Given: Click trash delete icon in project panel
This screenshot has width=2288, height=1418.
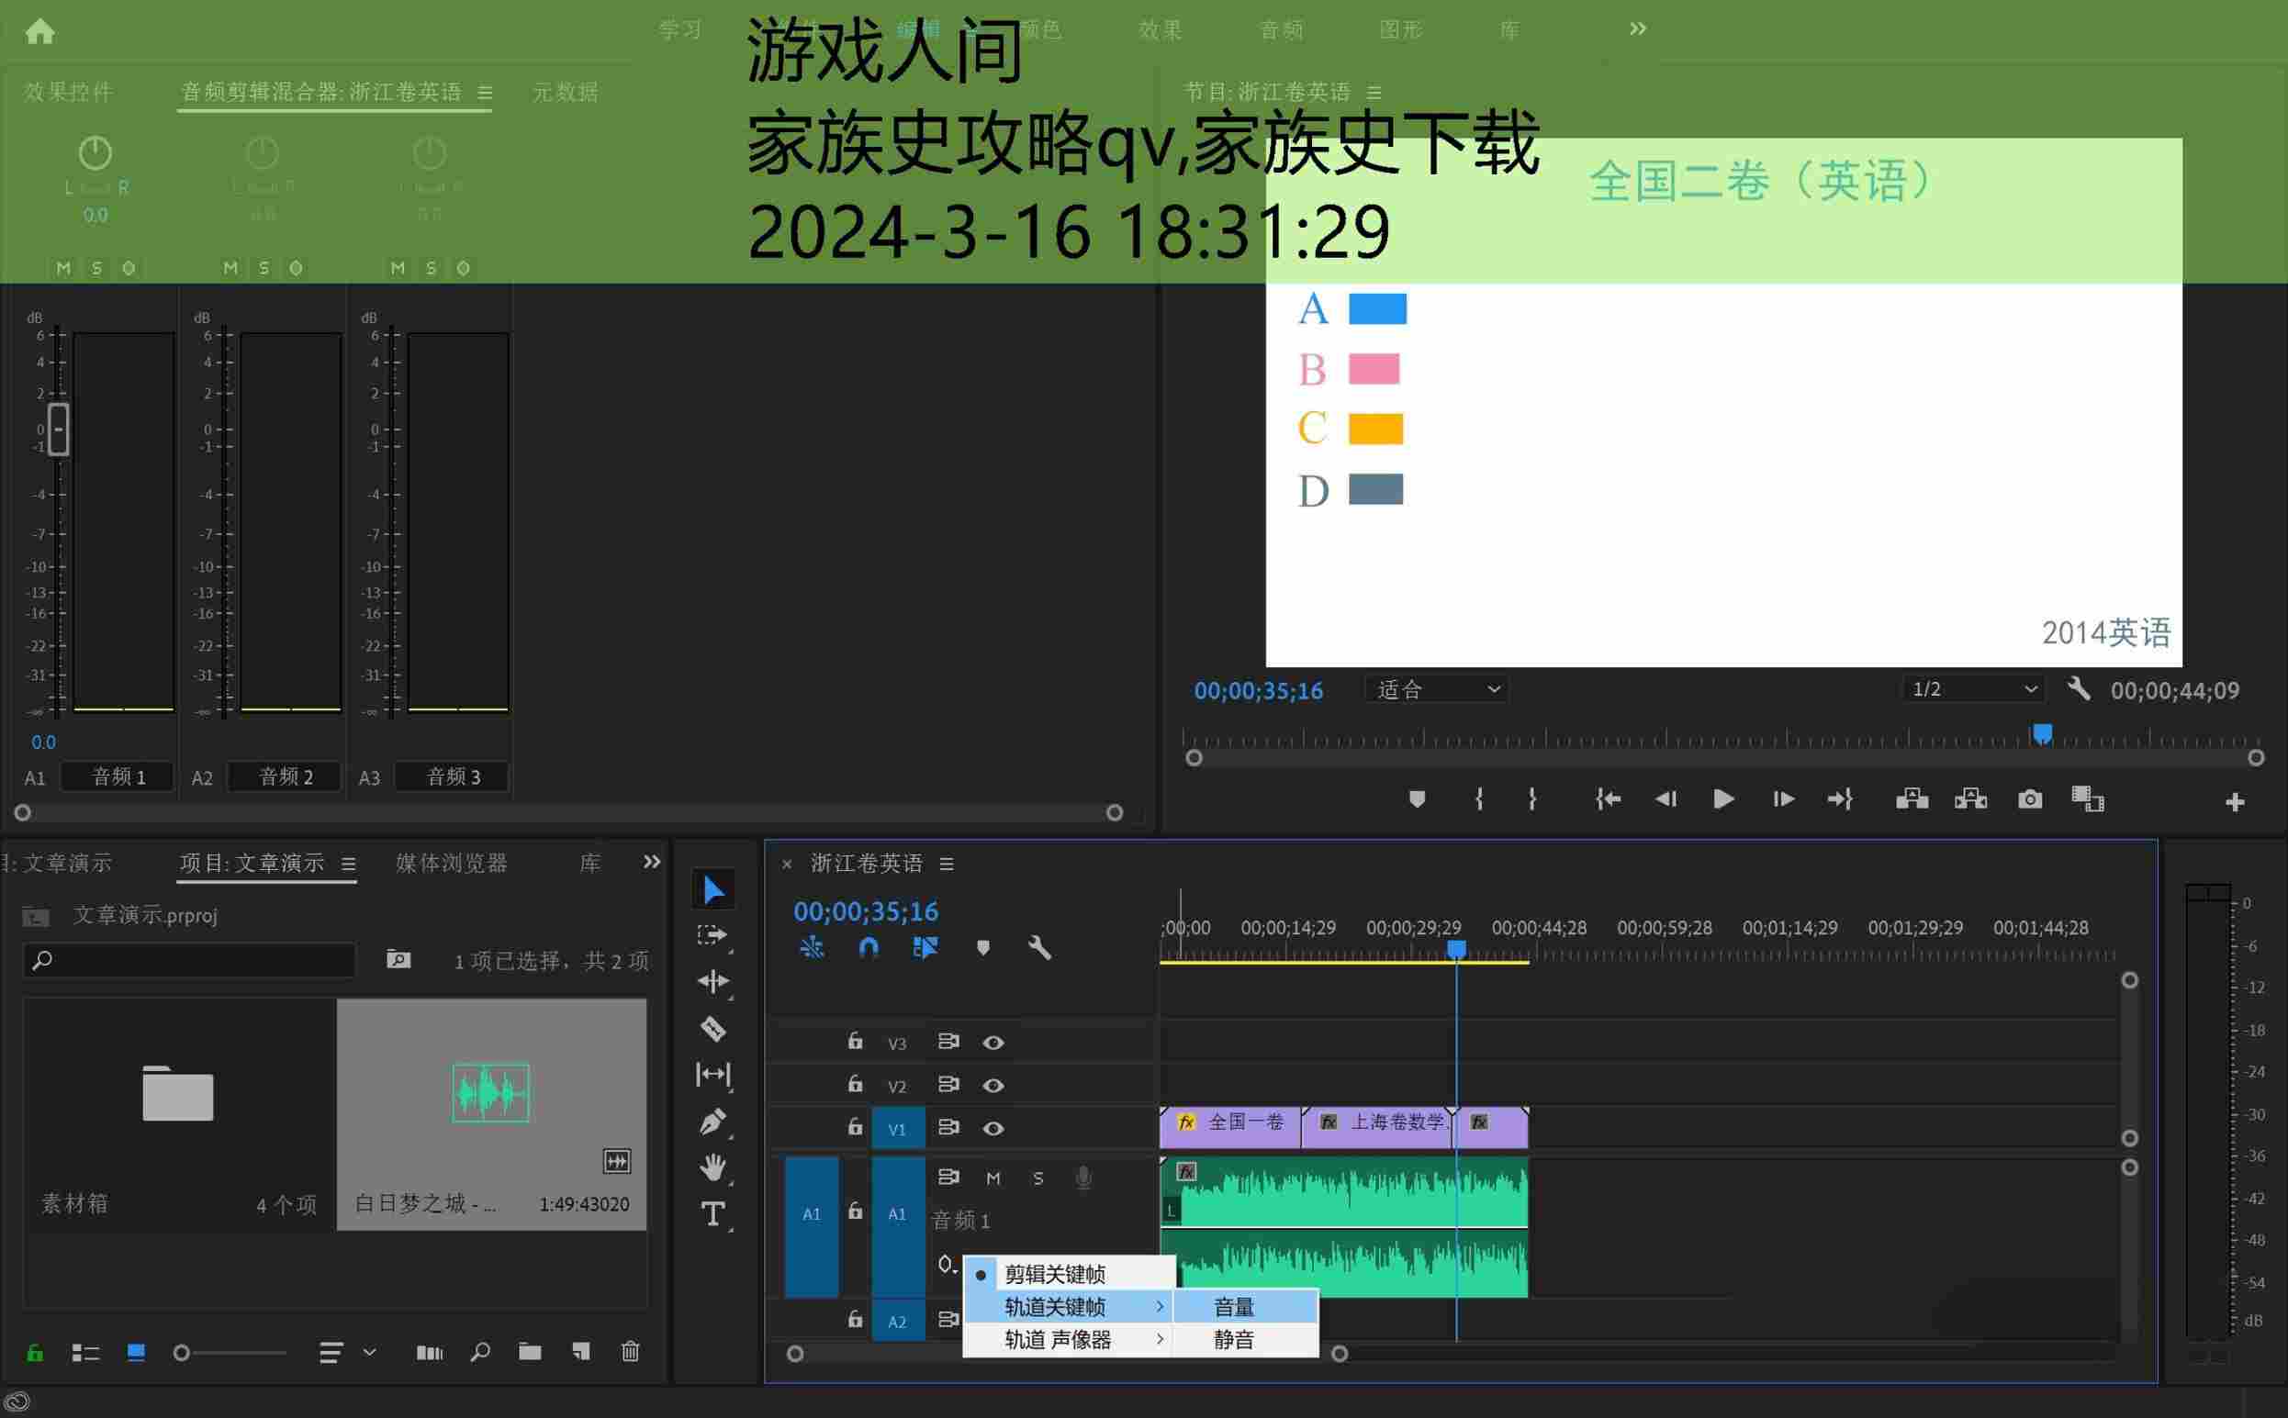Looking at the screenshot, I should point(631,1351).
